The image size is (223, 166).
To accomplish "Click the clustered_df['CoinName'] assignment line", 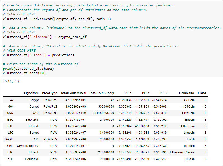I will click(x=45, y=37).
